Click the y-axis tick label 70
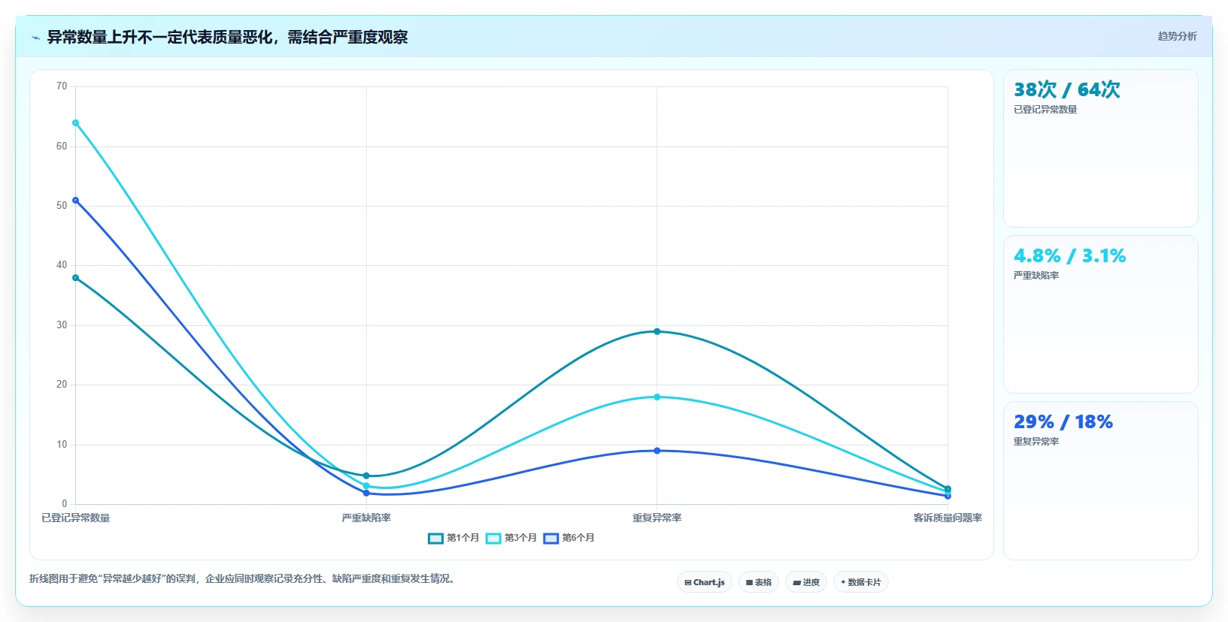1228x622 pixels. tap(62, 86)
